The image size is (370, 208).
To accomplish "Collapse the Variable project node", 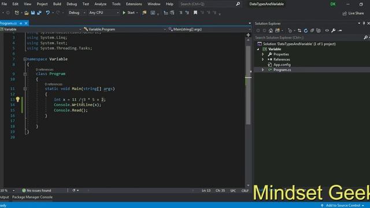I will pos(258,49).
